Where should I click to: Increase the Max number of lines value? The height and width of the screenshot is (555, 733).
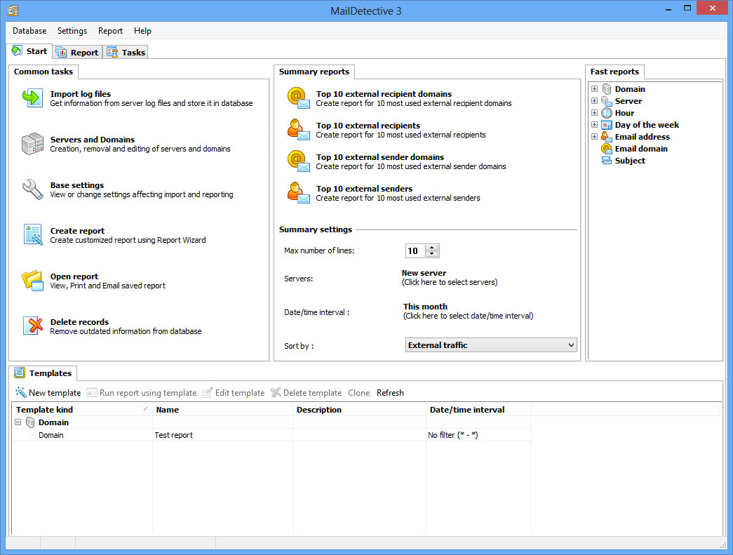tap(431, 248)
